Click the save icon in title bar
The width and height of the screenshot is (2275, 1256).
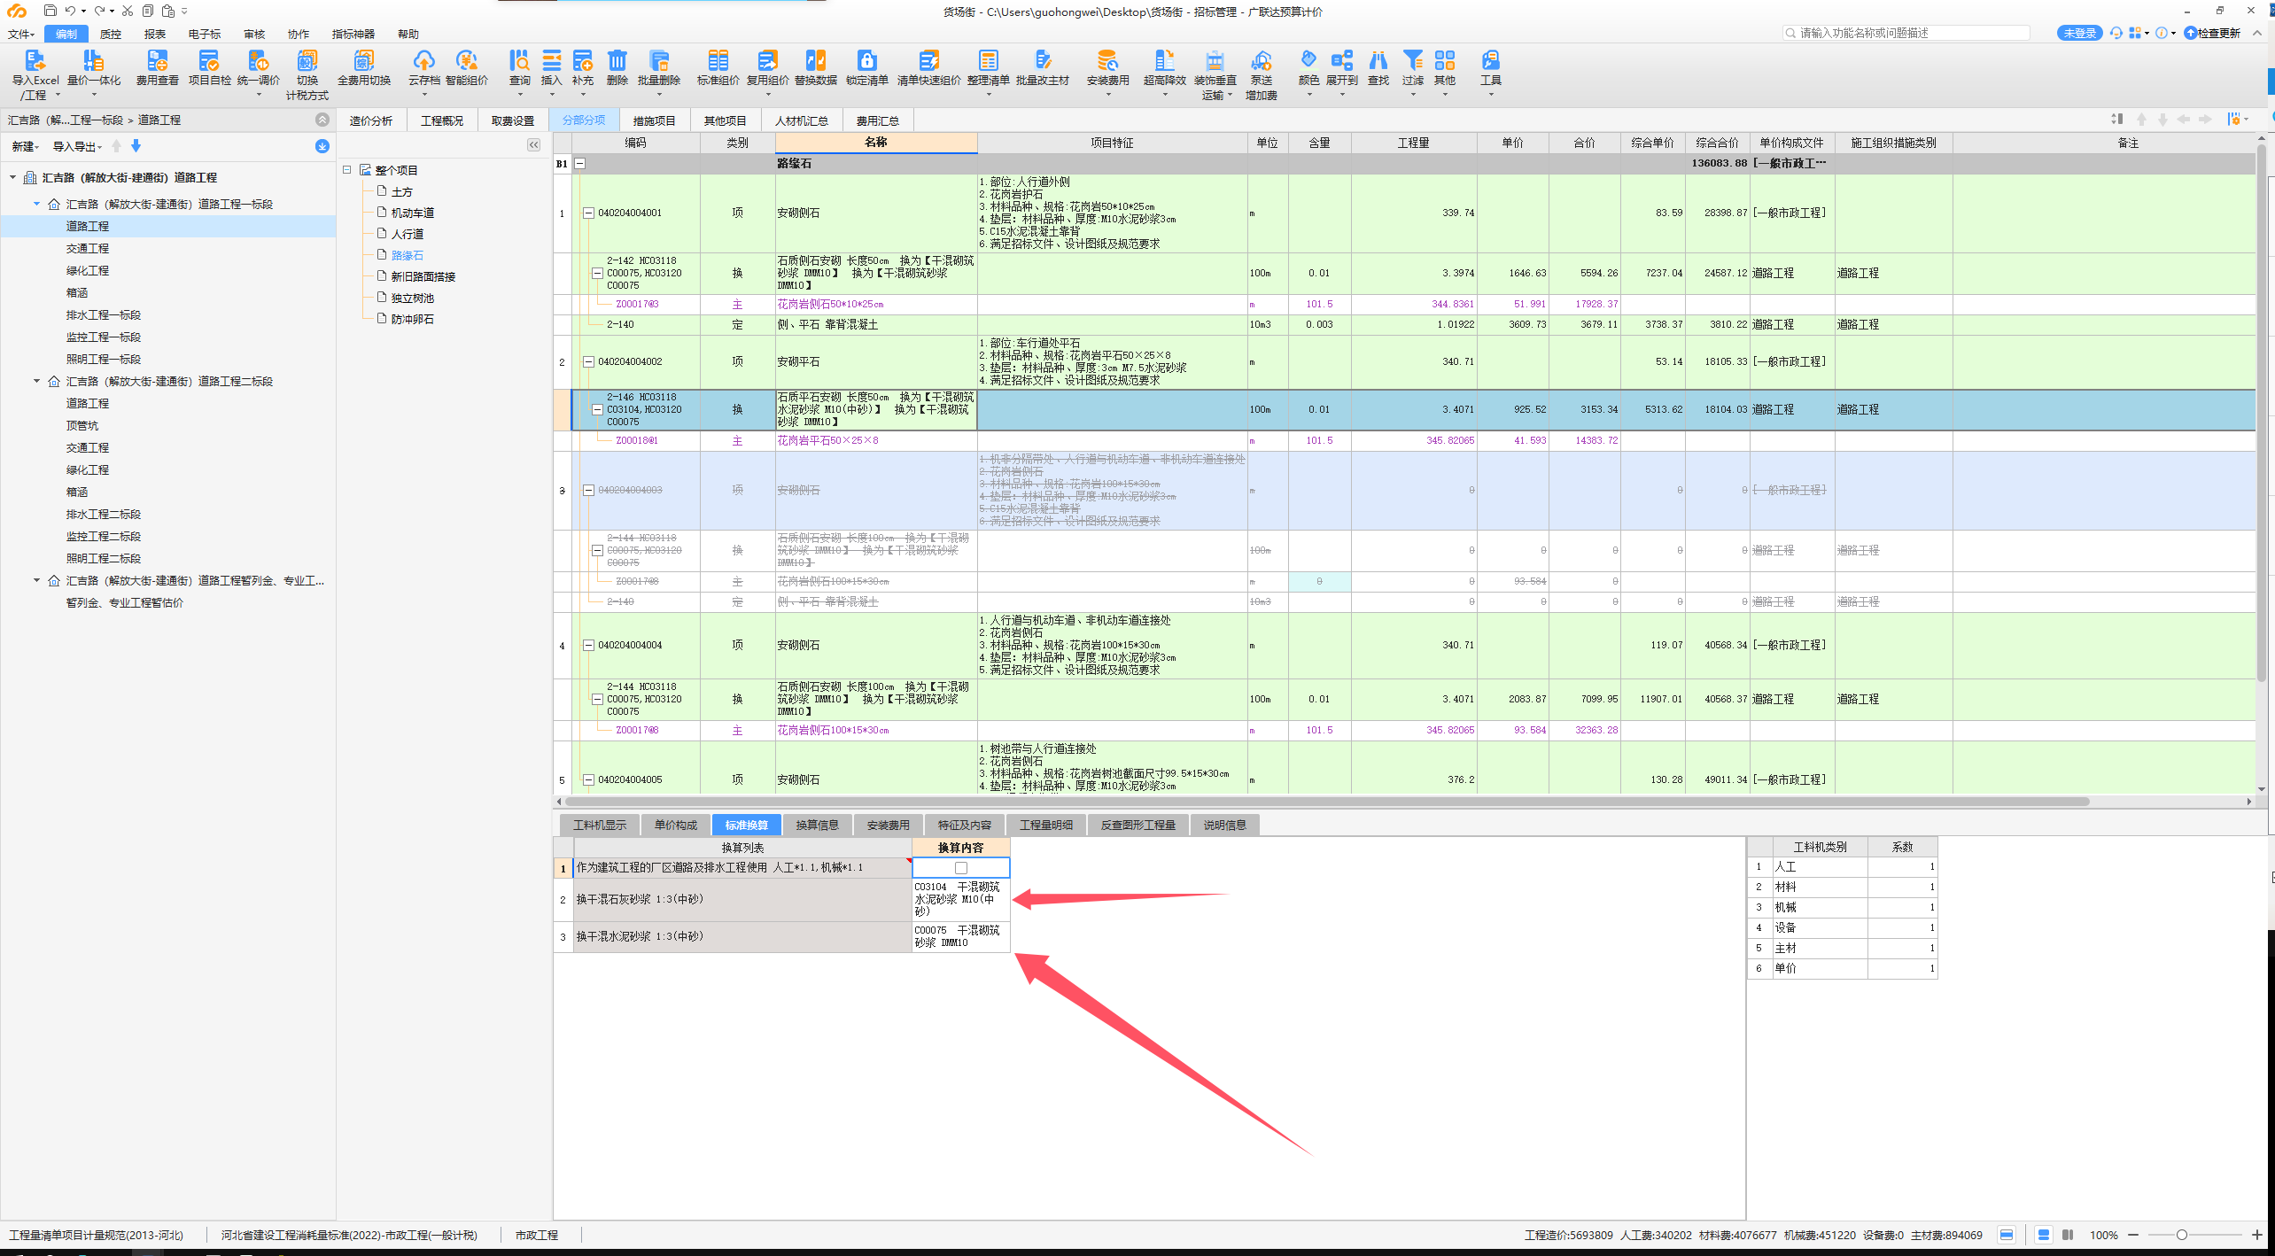50,11
